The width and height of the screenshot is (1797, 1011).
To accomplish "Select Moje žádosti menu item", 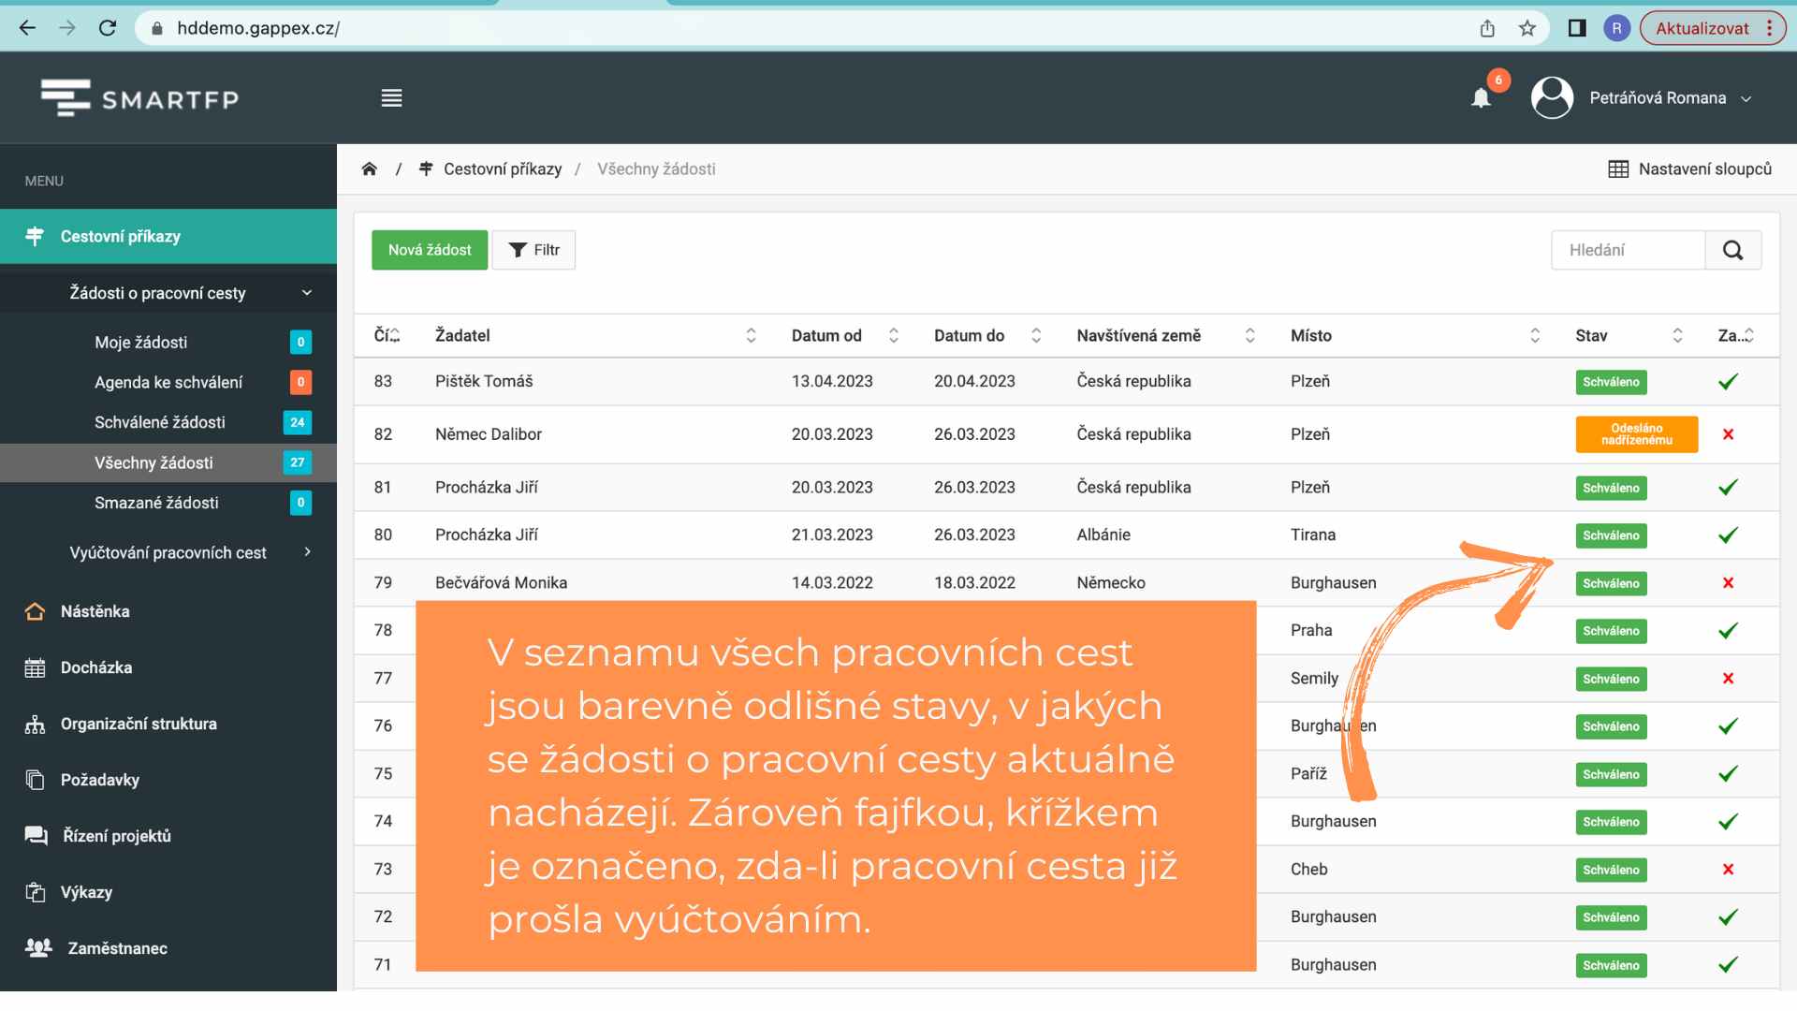I will point(141,343).
